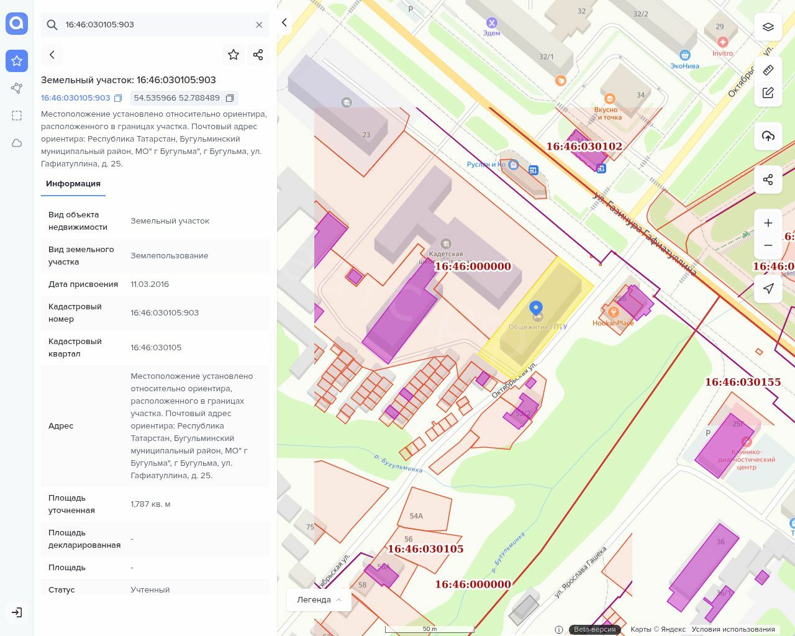The width and height of the screenshot is (795, 636).
Task: Zoom in on the map
Action: (768, 223)
